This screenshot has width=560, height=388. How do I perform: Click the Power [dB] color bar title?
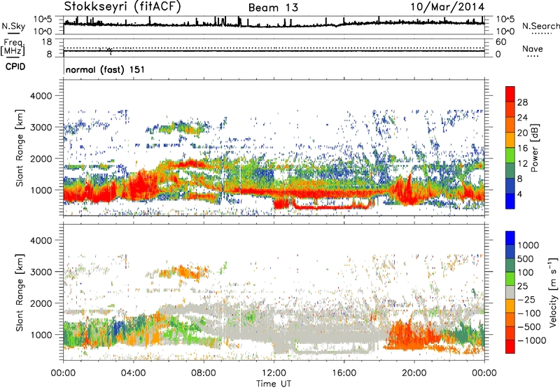[534, 148]
